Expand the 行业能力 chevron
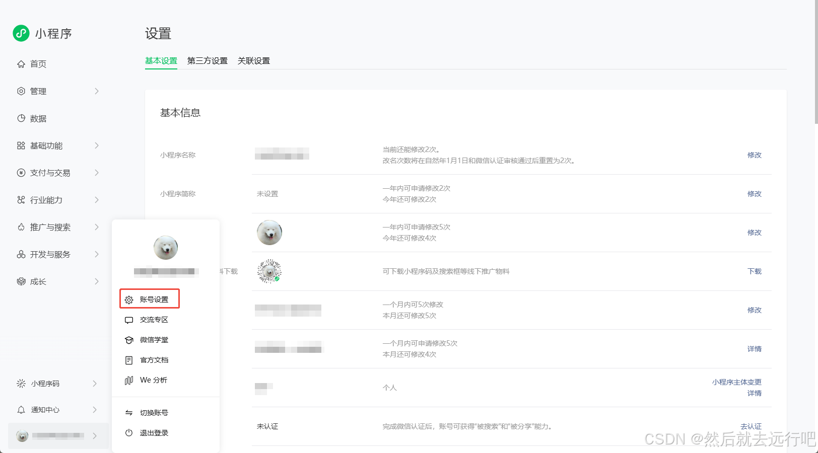 (x=97, y=200)
